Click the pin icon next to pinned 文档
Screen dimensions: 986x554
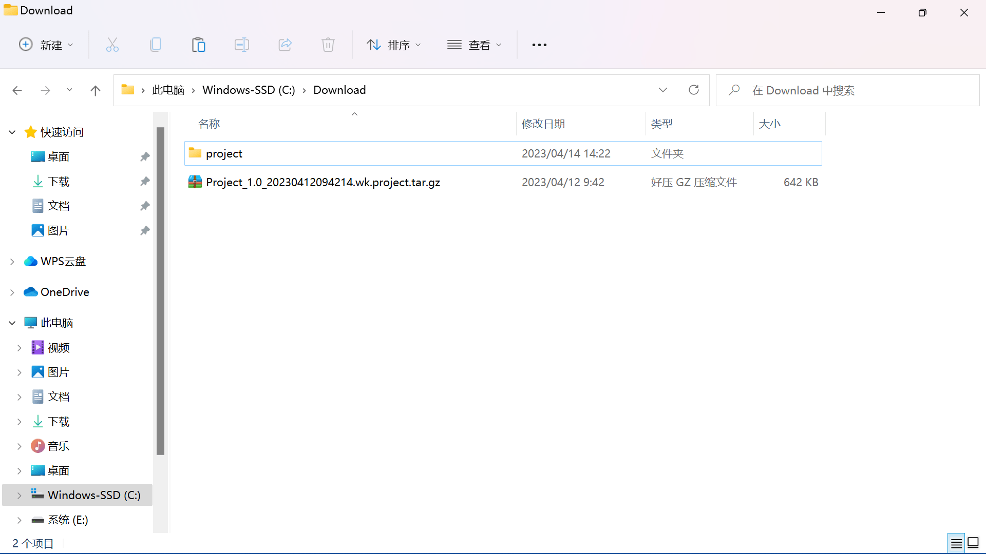click(145, 206)
